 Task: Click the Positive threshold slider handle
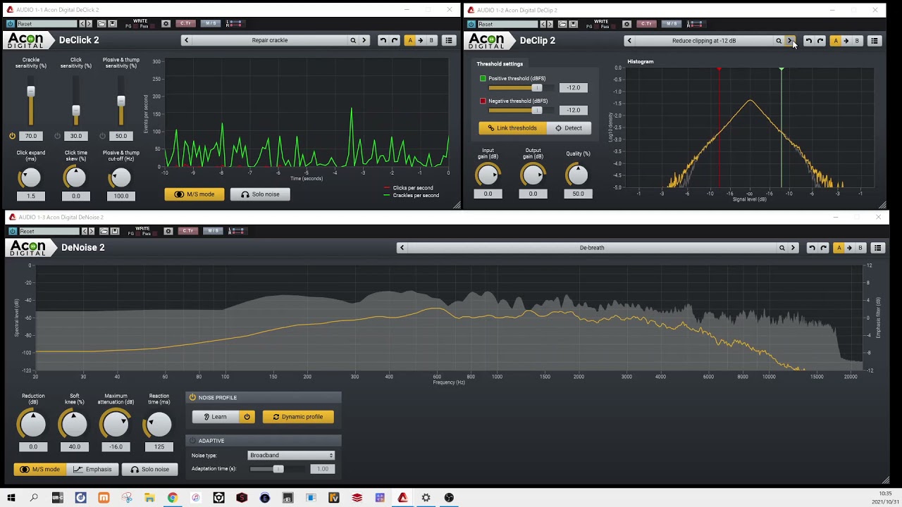pos(537,88)
